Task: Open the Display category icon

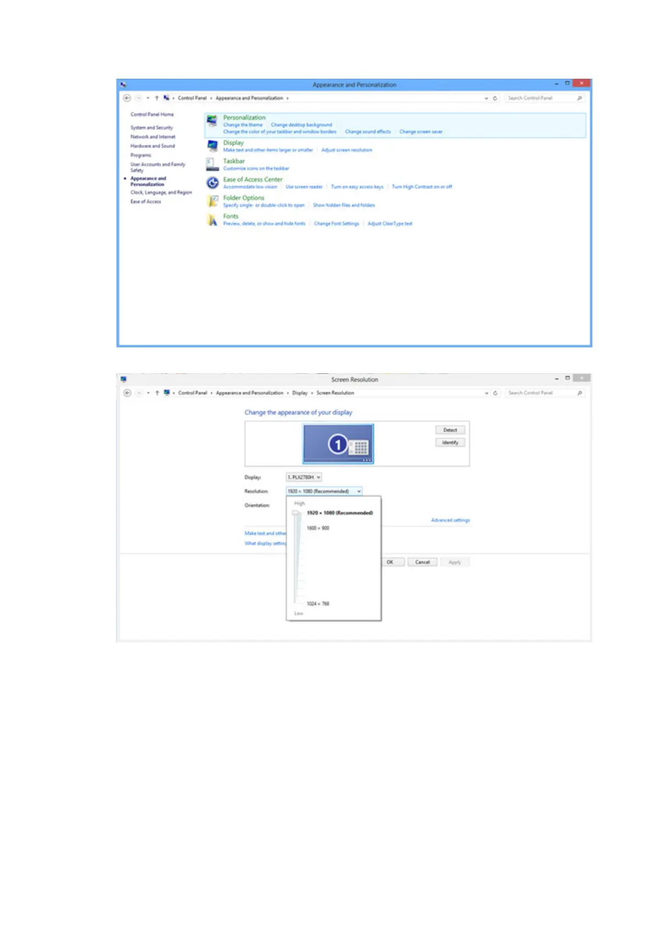Action: (x=212, y=146)
